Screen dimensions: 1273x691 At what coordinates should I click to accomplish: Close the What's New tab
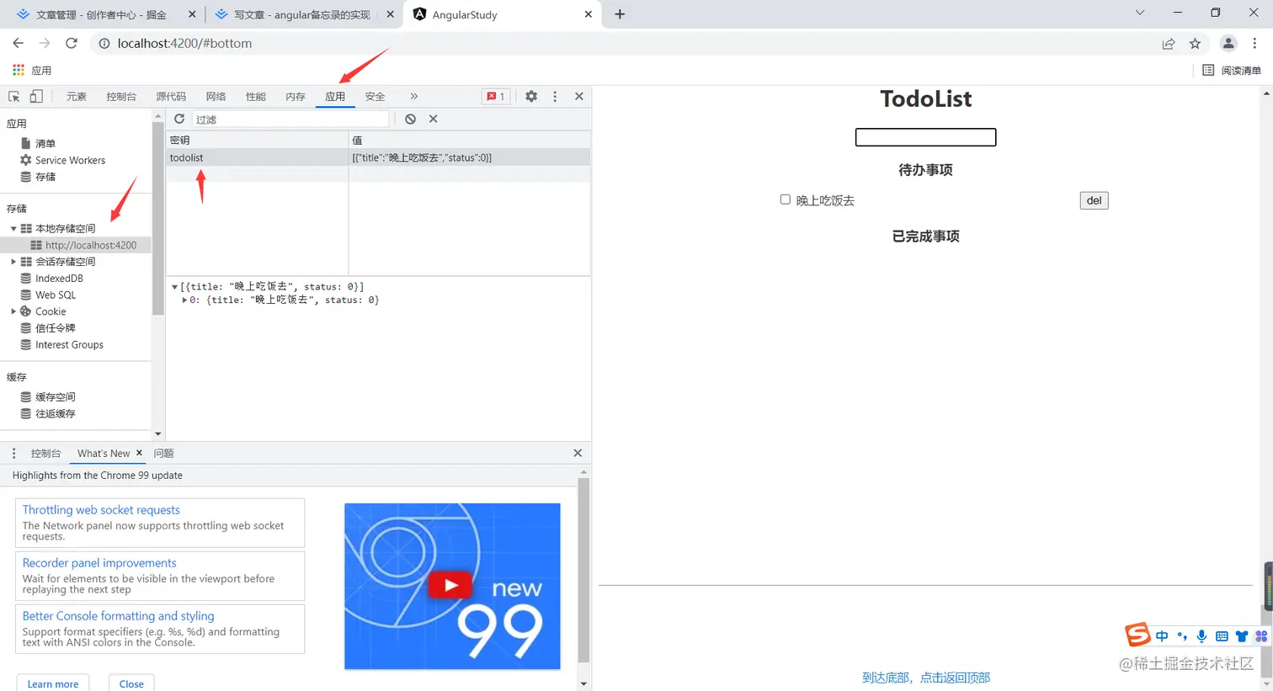click(139, 453)
